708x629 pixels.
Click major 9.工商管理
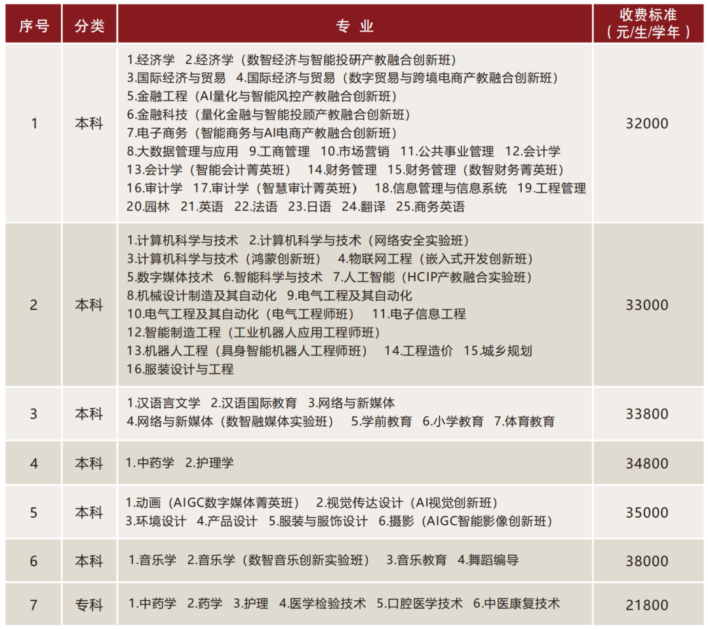coord(279,151)
